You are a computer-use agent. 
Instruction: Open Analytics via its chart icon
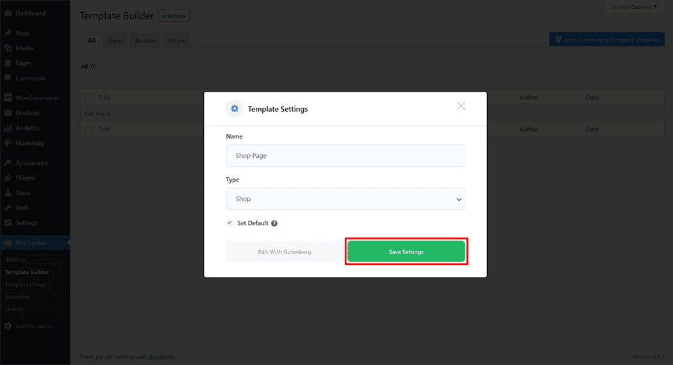click(8, 128)
